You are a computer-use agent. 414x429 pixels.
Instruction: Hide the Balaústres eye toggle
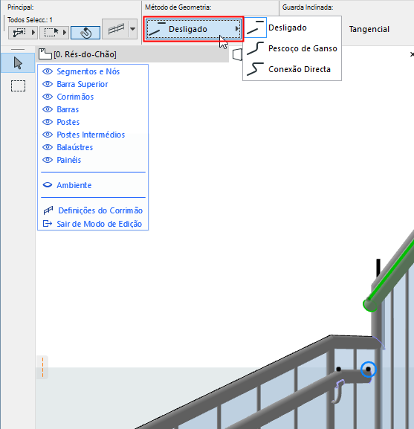click(48, 147)
